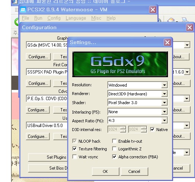Open the dropdown arrow beside 1.6.0

187,72
